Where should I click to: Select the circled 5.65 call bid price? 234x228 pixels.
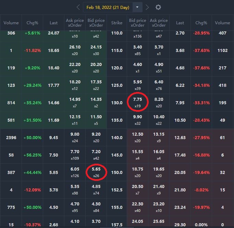[96, 172]
